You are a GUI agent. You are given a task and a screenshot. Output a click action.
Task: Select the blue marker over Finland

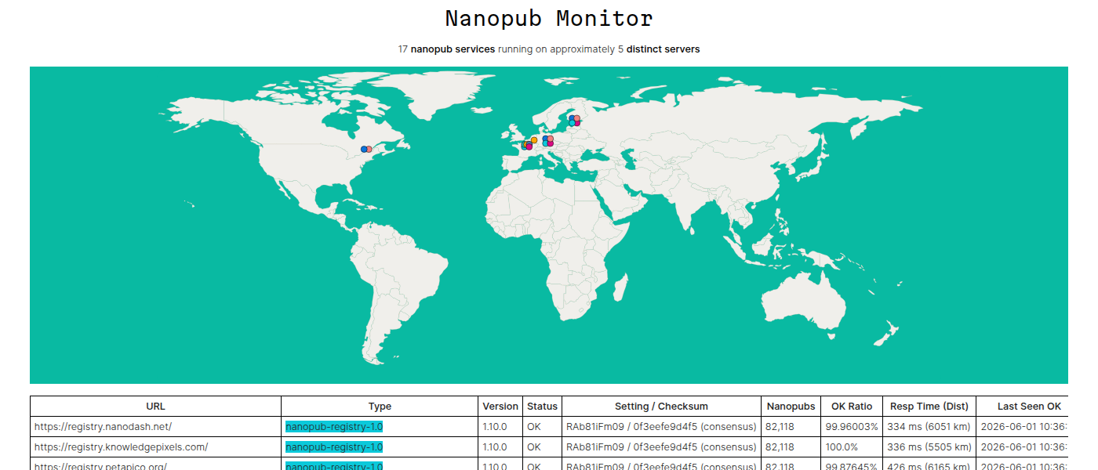[572, 118]
